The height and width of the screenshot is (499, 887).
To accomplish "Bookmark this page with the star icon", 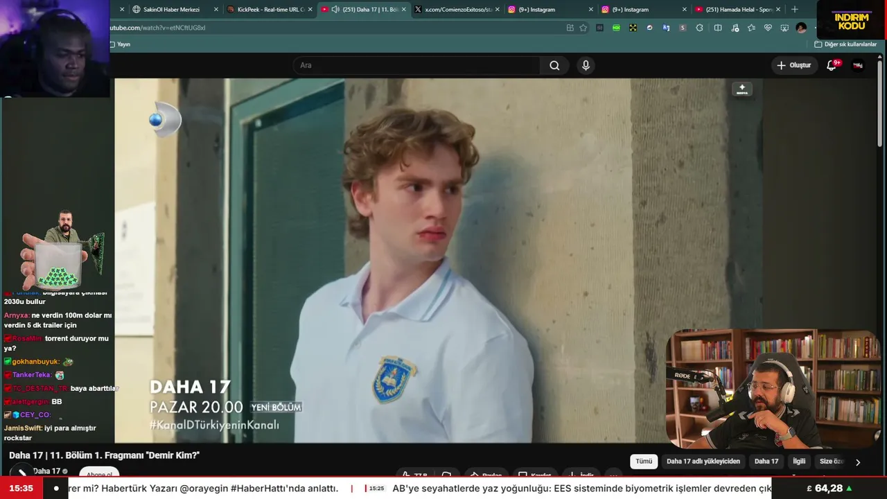I will pyautogui.click(x=583, y=28).
